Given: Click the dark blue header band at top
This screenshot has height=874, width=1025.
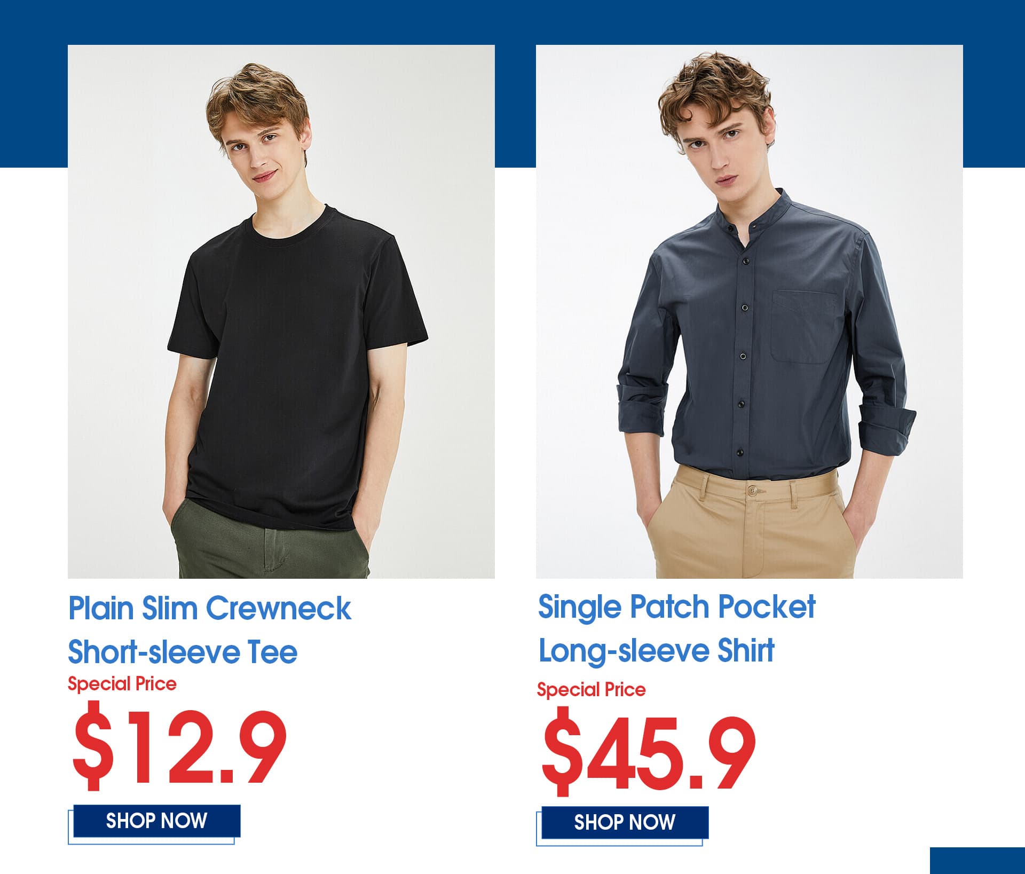Looking at the screenshot, I should click(512, 22).
